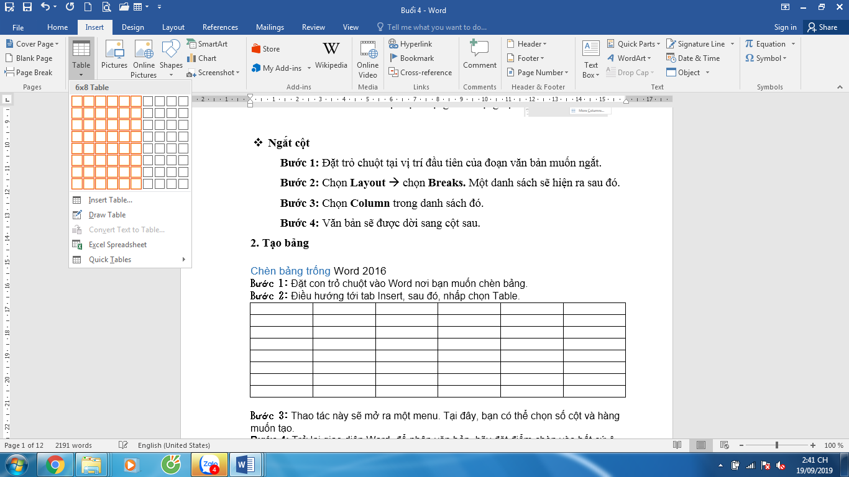Click the zoom in plus button
Viewport: 849px width, 477px height.
pos(813,445)
